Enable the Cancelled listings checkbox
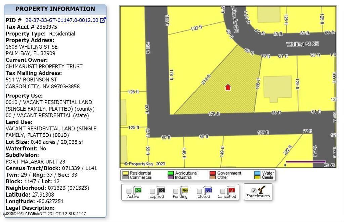The width and height of the screenshot is (344, 222). coord(222,191)
